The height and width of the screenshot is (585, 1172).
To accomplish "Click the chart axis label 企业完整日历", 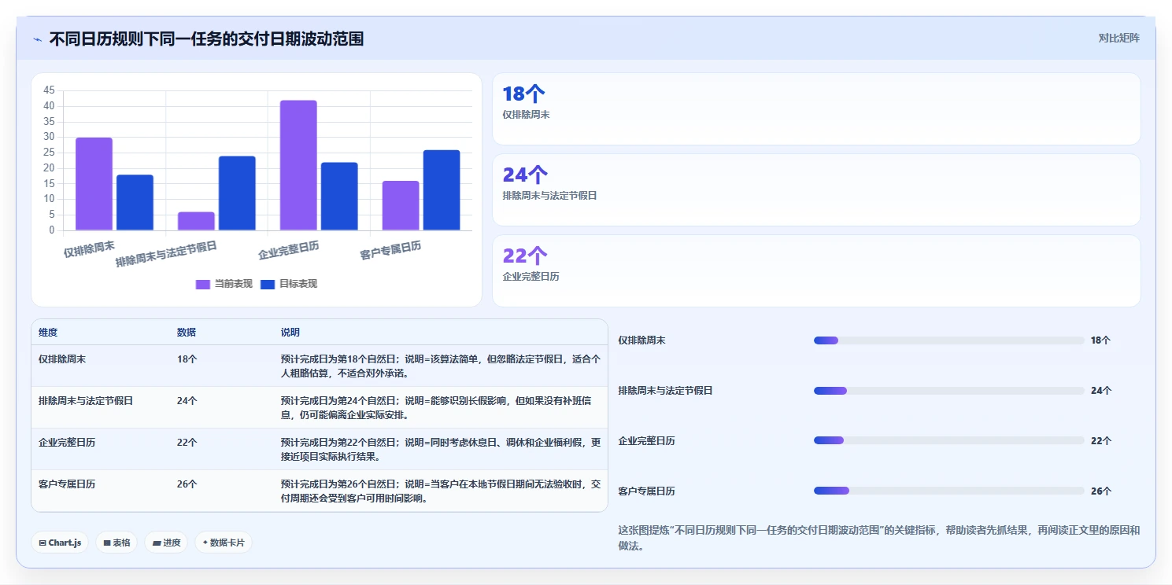I will (x=288, y=251).
